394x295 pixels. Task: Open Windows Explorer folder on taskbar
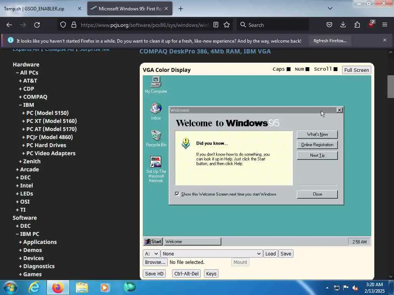[82, 287]
